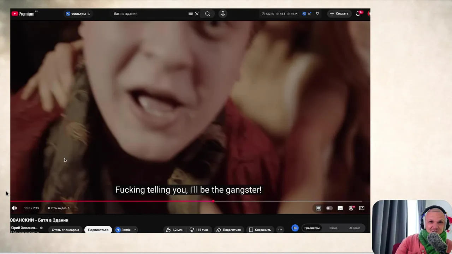Switch player to theater mode

[362, 208]
